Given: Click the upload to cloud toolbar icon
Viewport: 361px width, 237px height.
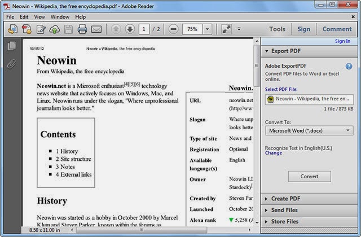Looking at the screenshot, I should pyautogui.click(x=55, y=29).
